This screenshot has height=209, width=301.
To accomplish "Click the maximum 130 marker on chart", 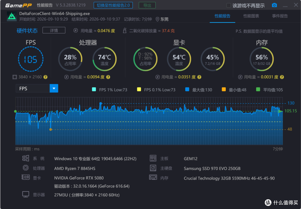I will pyautogui.click(x=101, y=103).
